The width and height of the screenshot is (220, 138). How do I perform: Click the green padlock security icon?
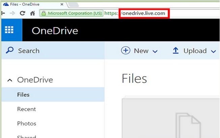pyautogui.click(x=44, y=13)
